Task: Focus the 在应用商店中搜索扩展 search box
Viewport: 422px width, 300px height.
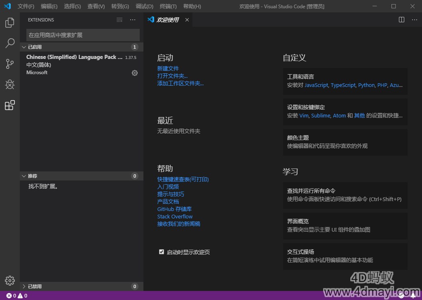Action: point(83,35)
